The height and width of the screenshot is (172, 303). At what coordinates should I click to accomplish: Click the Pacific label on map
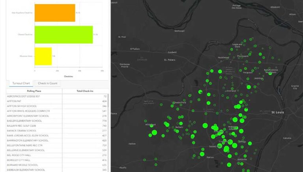coord(123,168)
